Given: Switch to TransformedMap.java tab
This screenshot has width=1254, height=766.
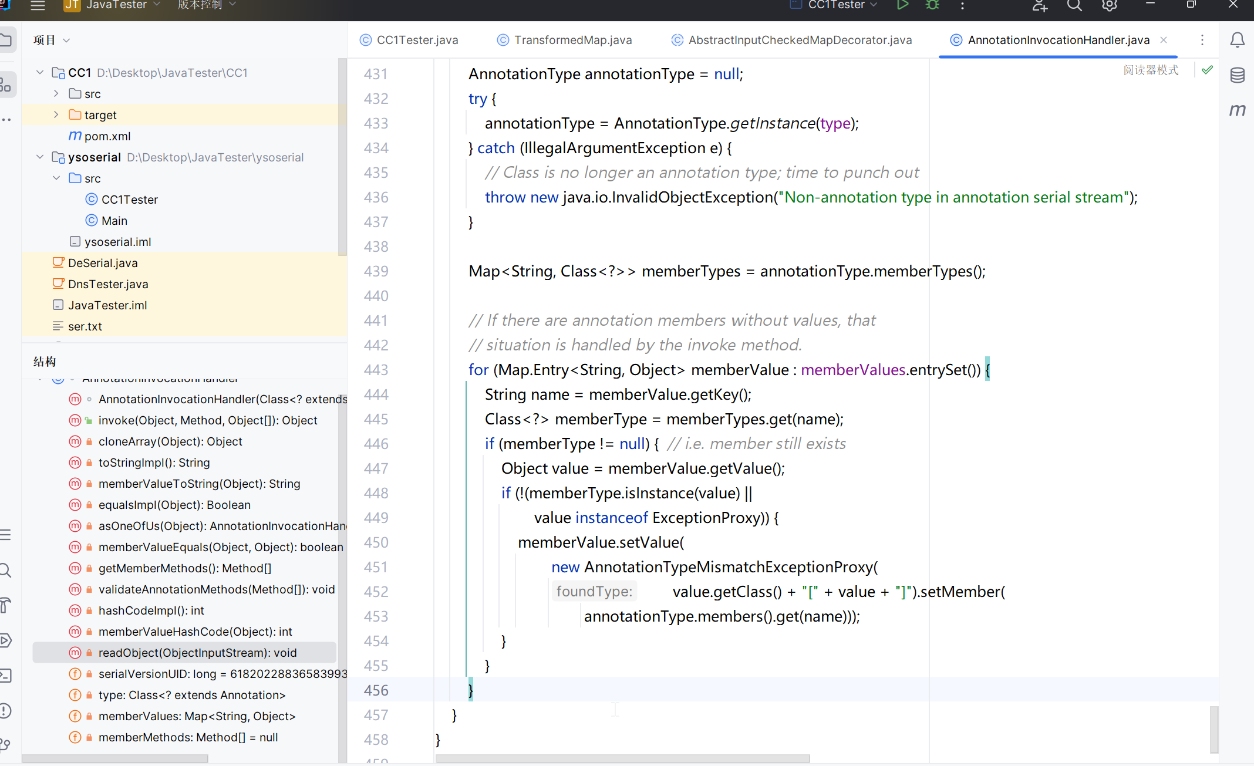Looking at the screenshot, I should tap(572, 40).
